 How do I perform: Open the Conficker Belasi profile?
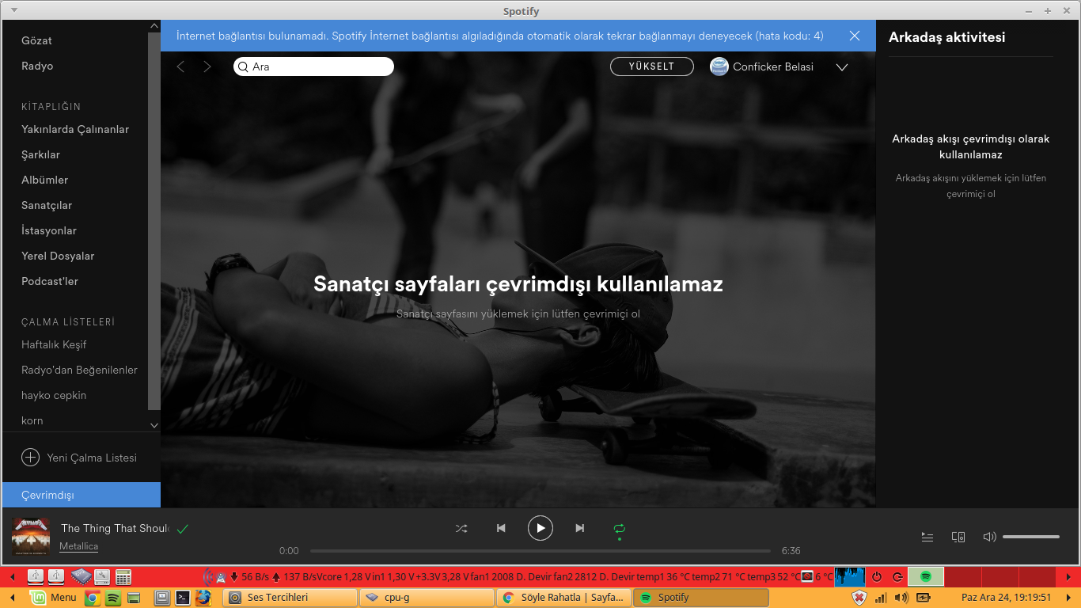[x=773, y=66]
